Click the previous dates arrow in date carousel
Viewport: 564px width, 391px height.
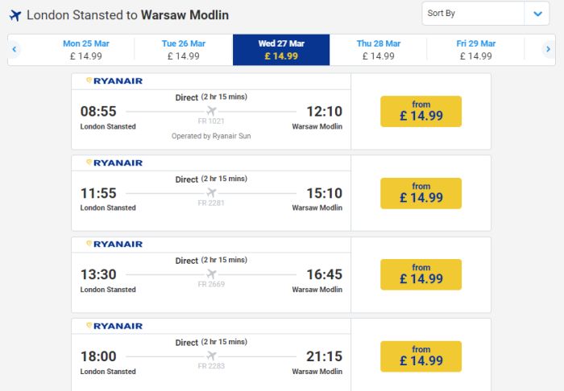click(x=15, y=49)
